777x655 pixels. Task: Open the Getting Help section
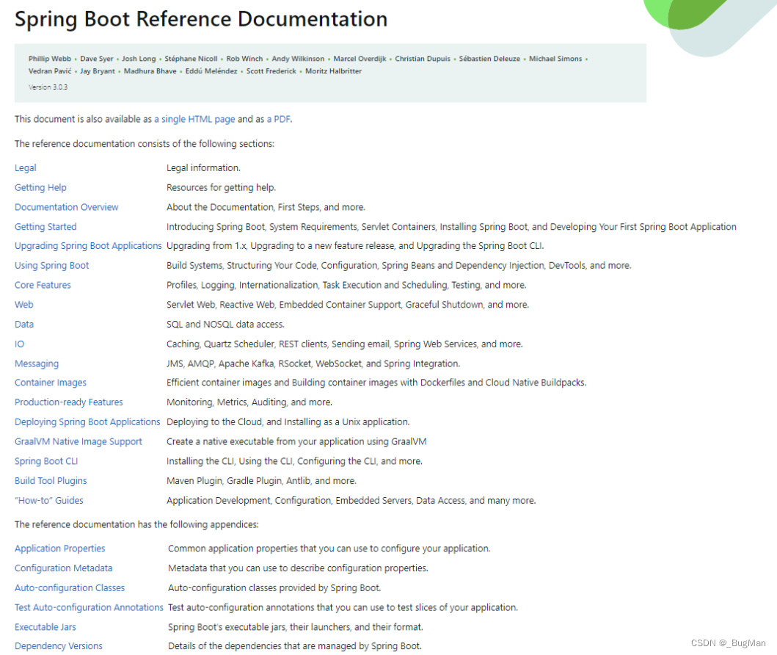pos(40,187)
